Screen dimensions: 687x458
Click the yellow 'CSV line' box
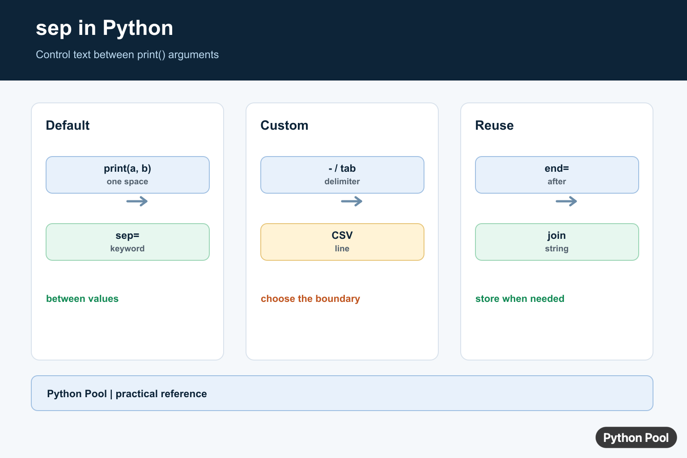pos(342,242)
